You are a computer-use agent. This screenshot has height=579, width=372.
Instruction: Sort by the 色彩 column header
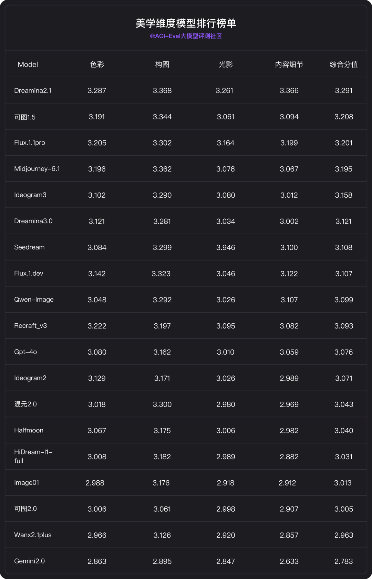pos(97,65)
